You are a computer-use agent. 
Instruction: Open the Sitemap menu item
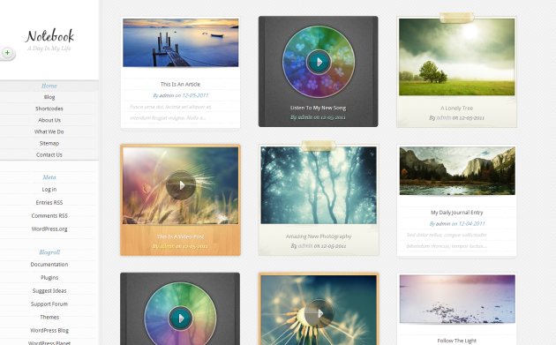[x=49, y=143]
